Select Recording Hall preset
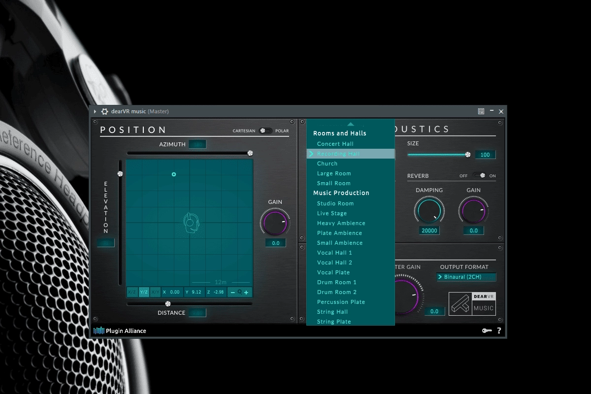 click(351, 154)
